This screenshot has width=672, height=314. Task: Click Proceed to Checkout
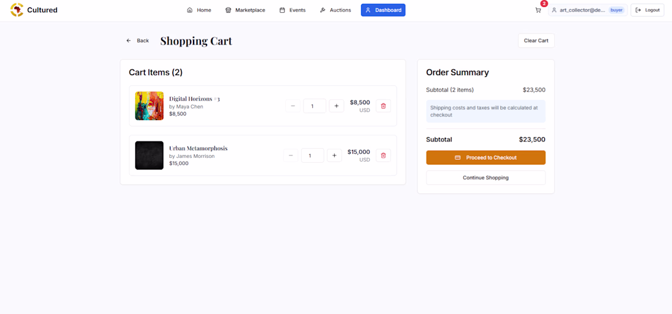click(486, 157)
